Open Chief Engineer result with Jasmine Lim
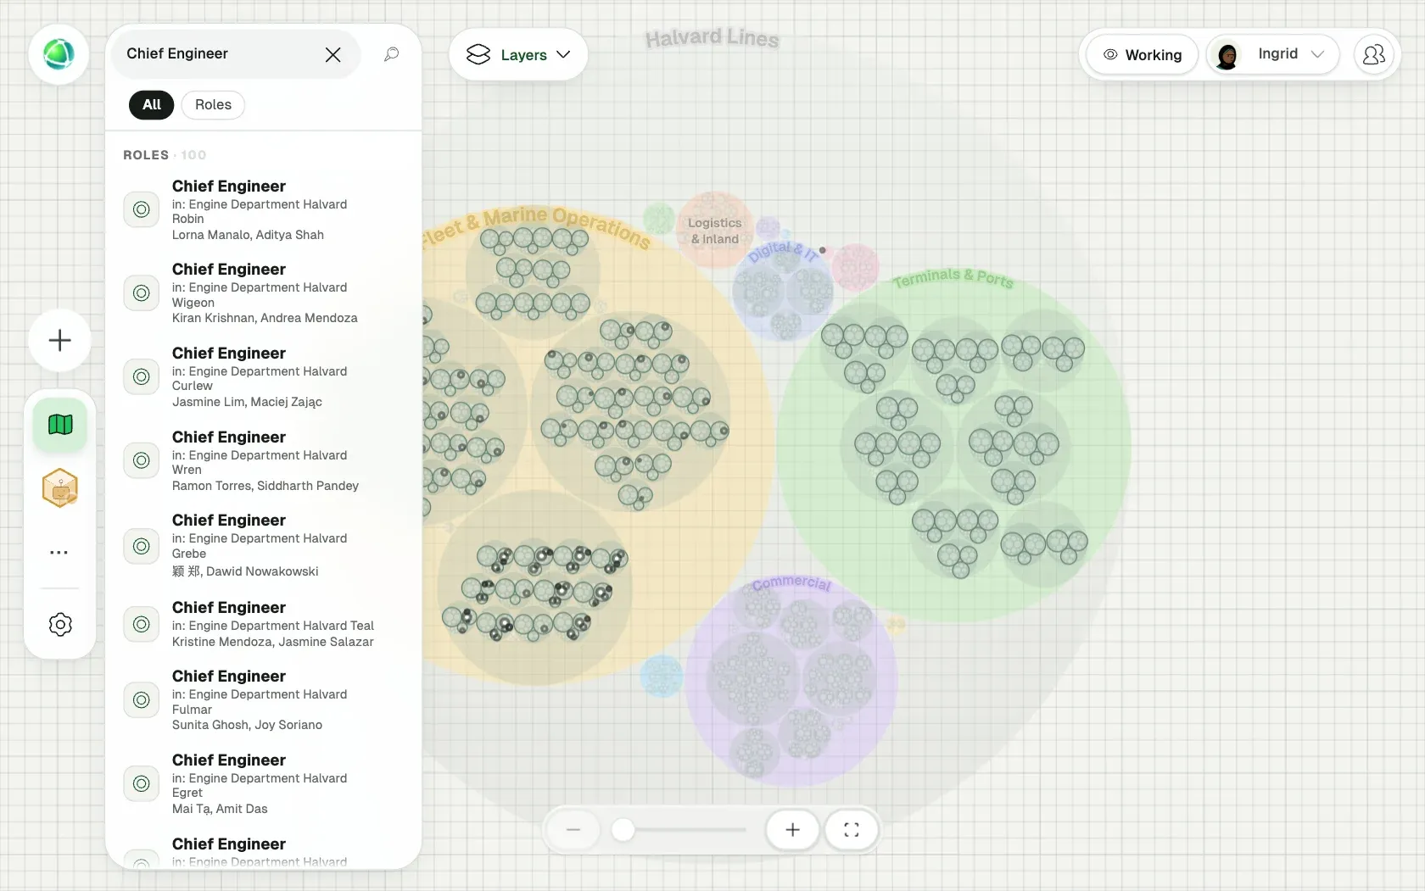1425x891 pixels. (264, 376)
